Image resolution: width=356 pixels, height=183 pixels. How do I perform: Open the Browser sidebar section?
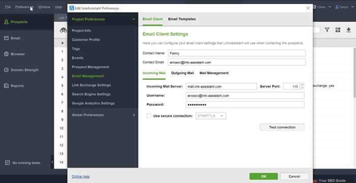pos(27,54)
